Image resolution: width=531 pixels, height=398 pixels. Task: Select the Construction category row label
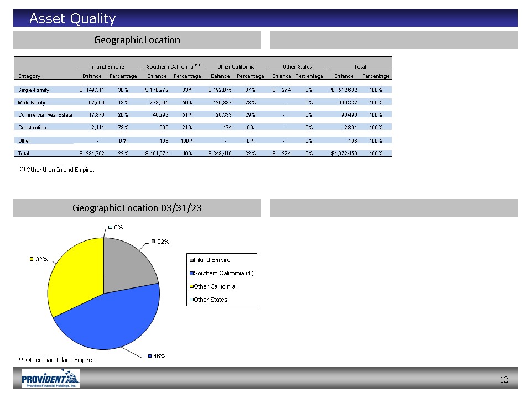[32, 128]
